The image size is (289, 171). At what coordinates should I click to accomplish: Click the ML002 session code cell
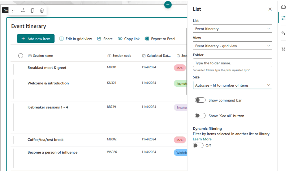pyautogui.click(x=112, y=139)
